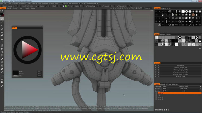The image size is (202, 113).
Task: Click the grid display icon in navigation bar
Action: pos(137,8)
